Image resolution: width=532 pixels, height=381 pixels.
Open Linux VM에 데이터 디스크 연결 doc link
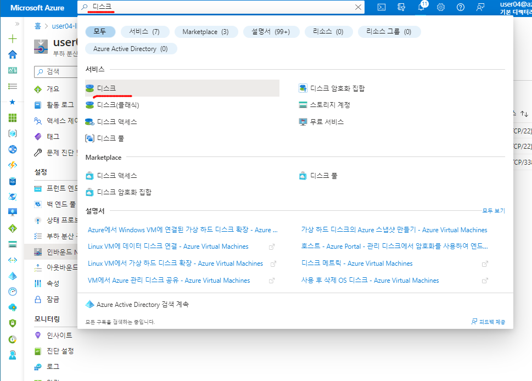(168, 246)
